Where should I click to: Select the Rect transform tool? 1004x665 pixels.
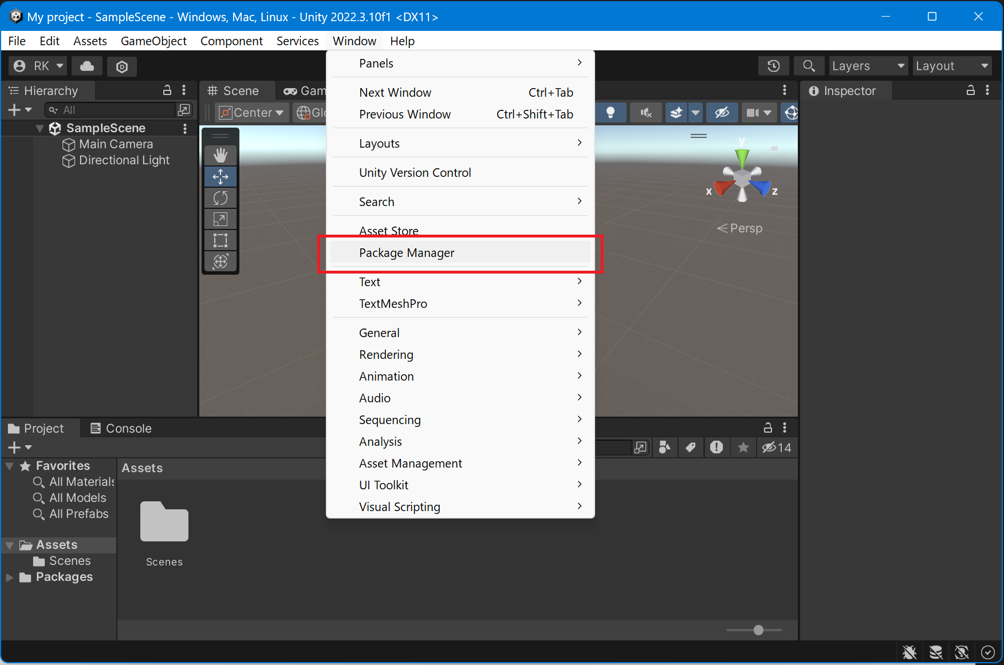click(x=221, y=240)
